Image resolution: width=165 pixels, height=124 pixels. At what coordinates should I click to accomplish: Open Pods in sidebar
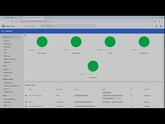pyautogui.click(x=5, y=53)
